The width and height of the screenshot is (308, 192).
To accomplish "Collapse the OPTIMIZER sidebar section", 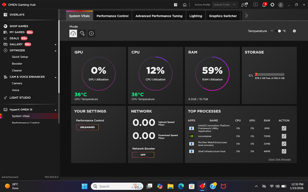I will click(56, 51).
